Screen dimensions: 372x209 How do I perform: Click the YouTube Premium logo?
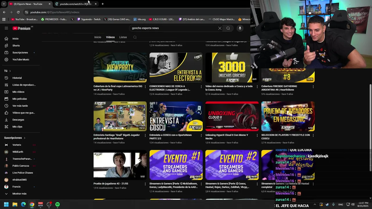pyautogui.click(x=22, y=28)
